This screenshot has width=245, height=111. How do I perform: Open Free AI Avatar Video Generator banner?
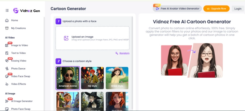[177, 9]
